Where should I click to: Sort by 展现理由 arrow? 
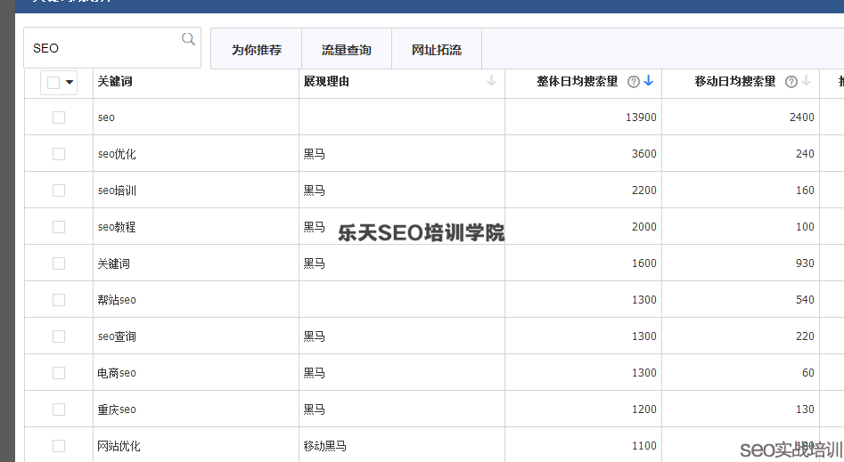tap(491, 81)
